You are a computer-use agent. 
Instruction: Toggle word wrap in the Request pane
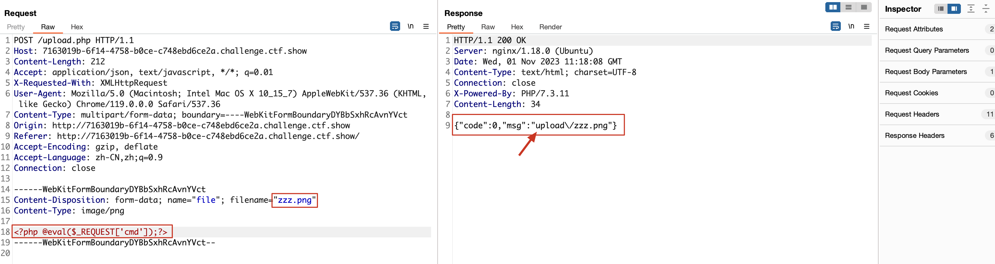click(x=395, y=26)
